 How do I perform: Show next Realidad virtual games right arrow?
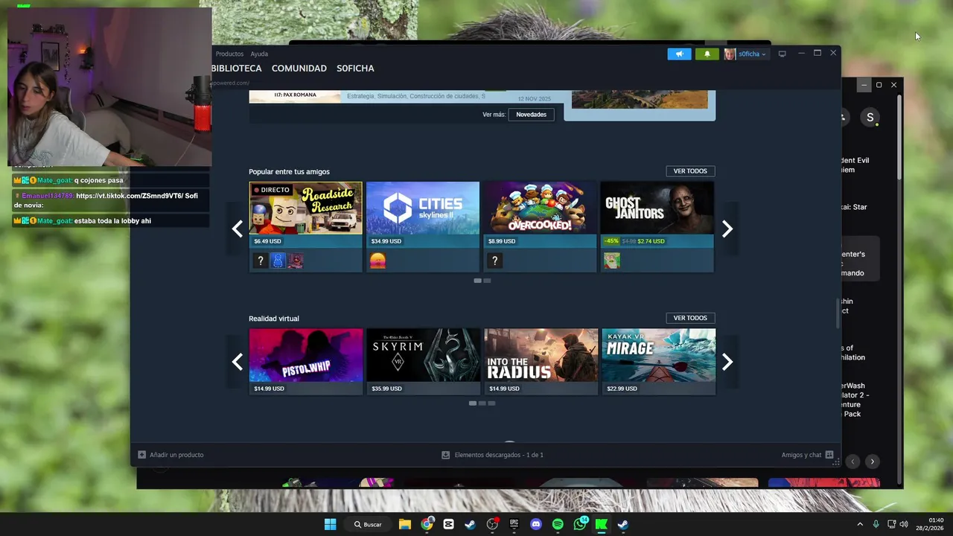point(727,362)
